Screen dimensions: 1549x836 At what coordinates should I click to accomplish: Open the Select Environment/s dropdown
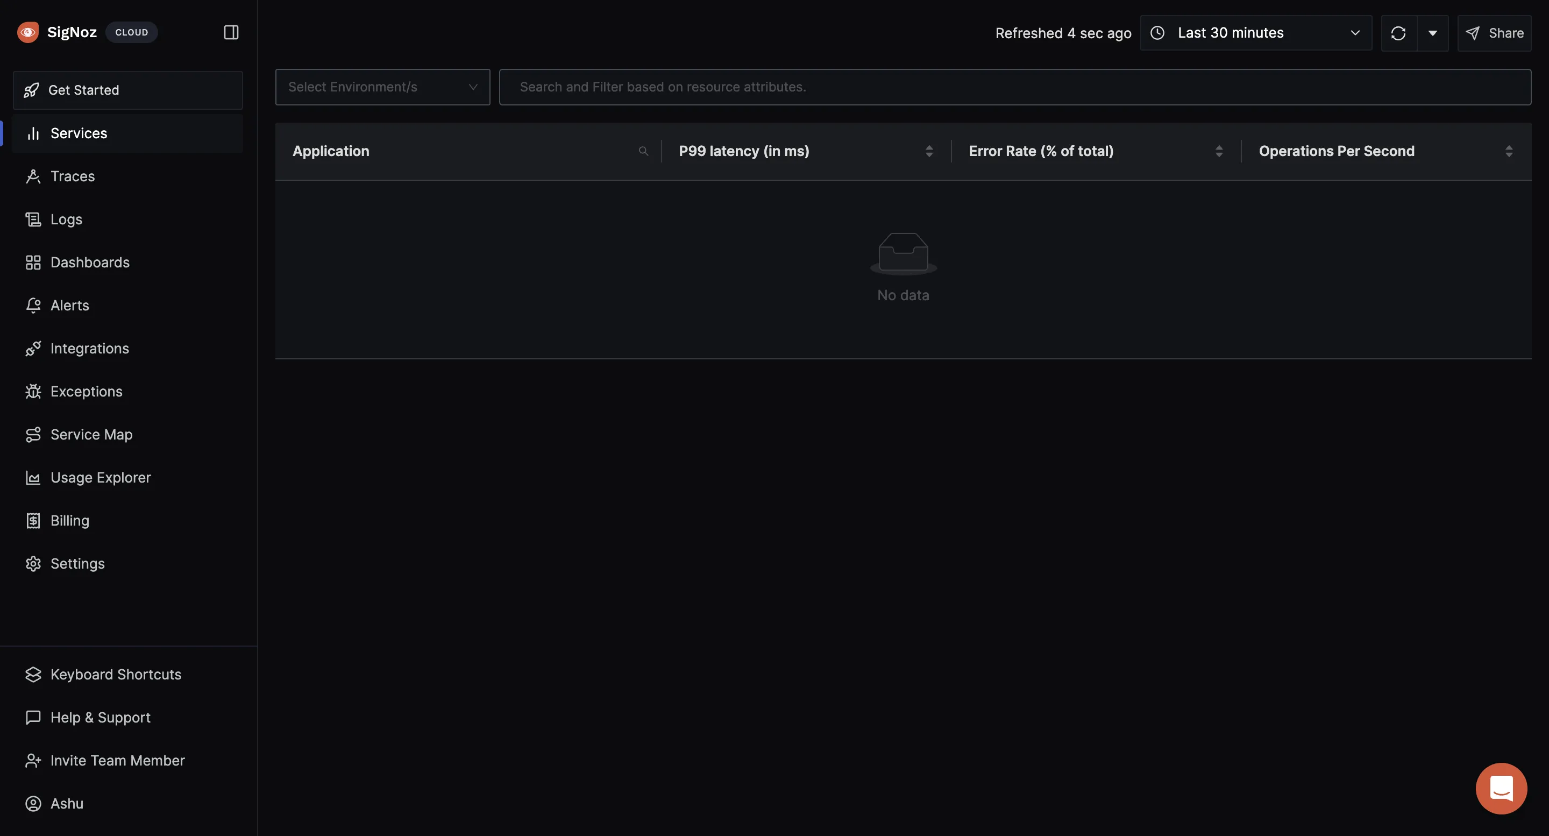(382, 87)
